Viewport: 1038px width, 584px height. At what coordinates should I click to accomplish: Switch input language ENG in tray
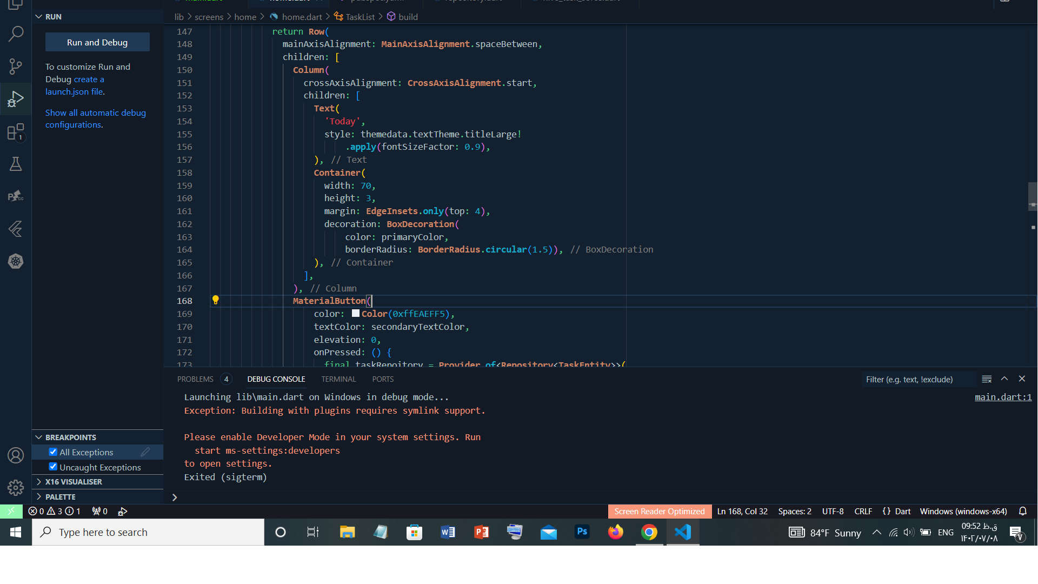click(945, 532)
